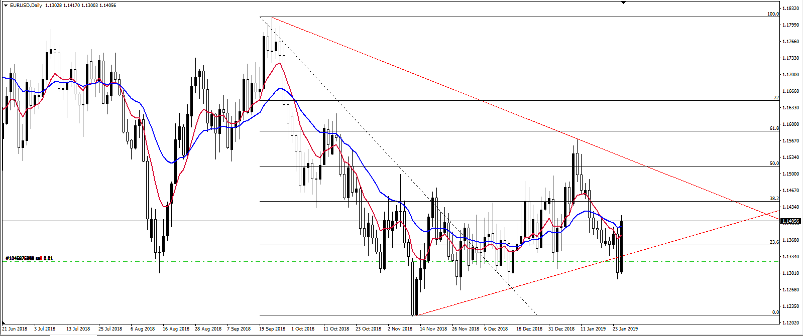The image size is (803, 336).
Task: Click the 1.18320 price scale value
Action: coord(791,9)
